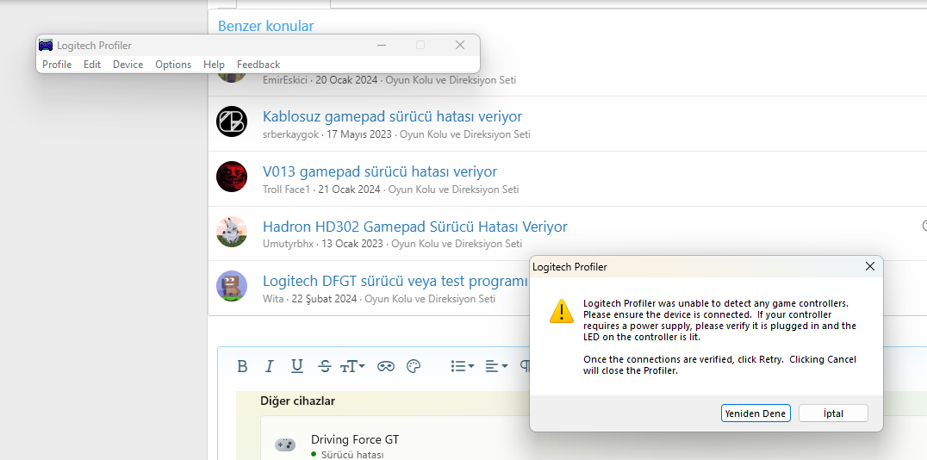Click the Driving Force GT device name
The height and width of the screenshot is (460, 927).
point(355,439)
